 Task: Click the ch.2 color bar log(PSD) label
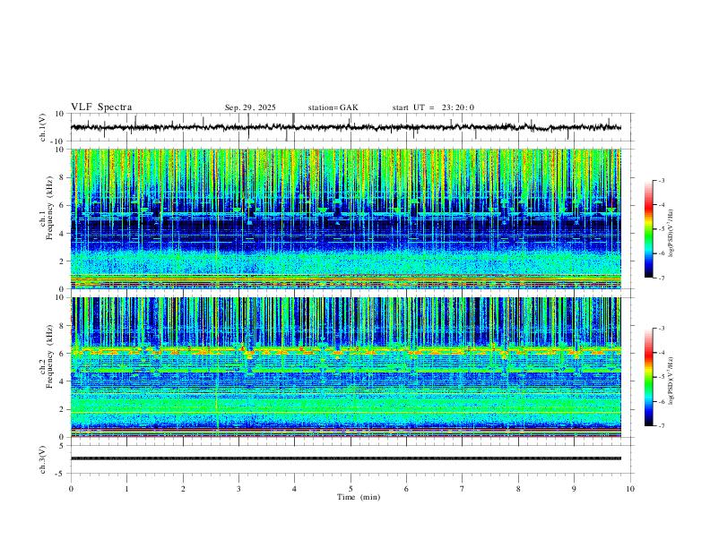pos(671,381)
